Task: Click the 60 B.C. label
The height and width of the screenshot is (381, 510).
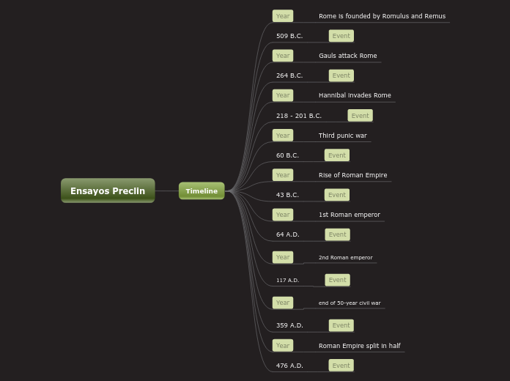Action: [287, 155]
